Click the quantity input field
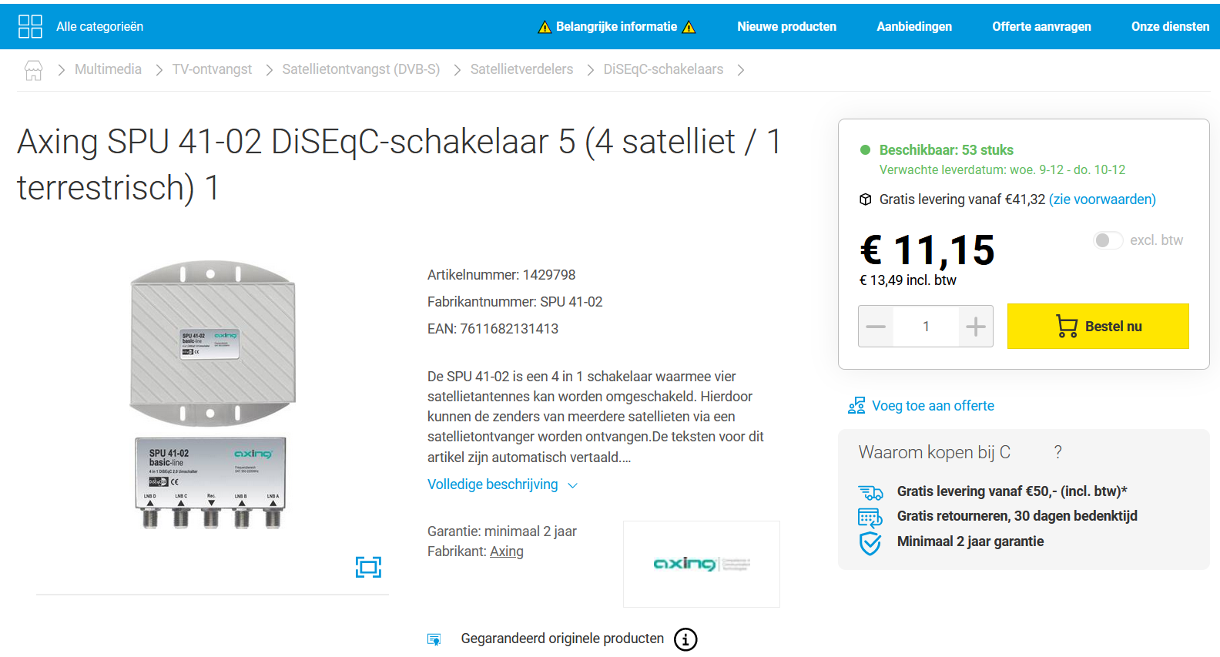The image size is (1220, 657). click(926, 327)
